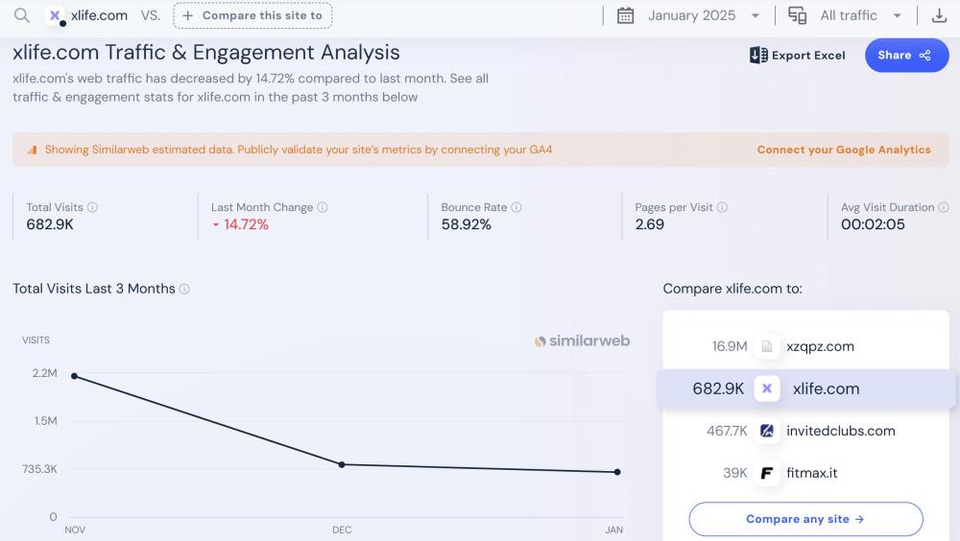
Task: Click the DEC data point on chart
Action: [x=342, y=464]
